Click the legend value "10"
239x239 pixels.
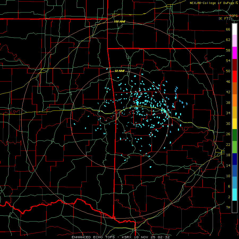228,176
